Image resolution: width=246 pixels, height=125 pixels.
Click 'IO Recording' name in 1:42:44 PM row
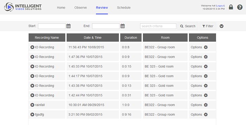(x=44, y=95)
